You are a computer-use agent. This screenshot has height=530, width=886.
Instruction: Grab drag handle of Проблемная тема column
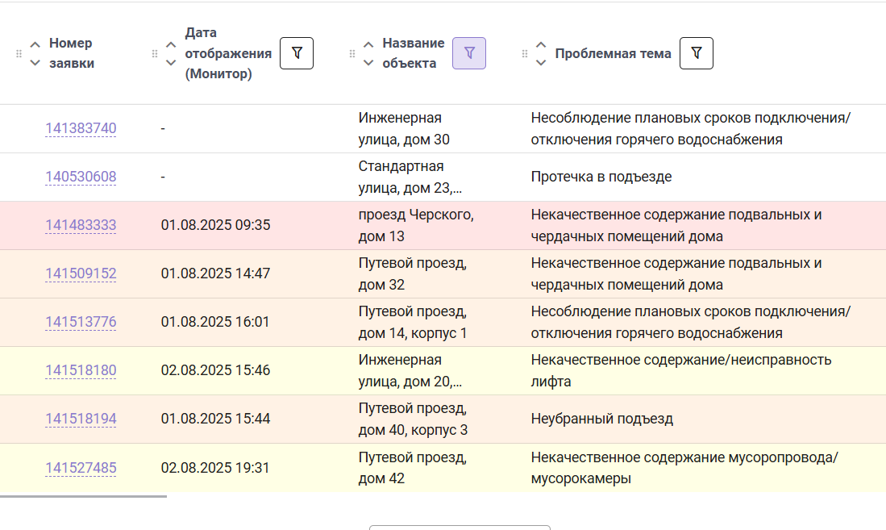(524, 54)
